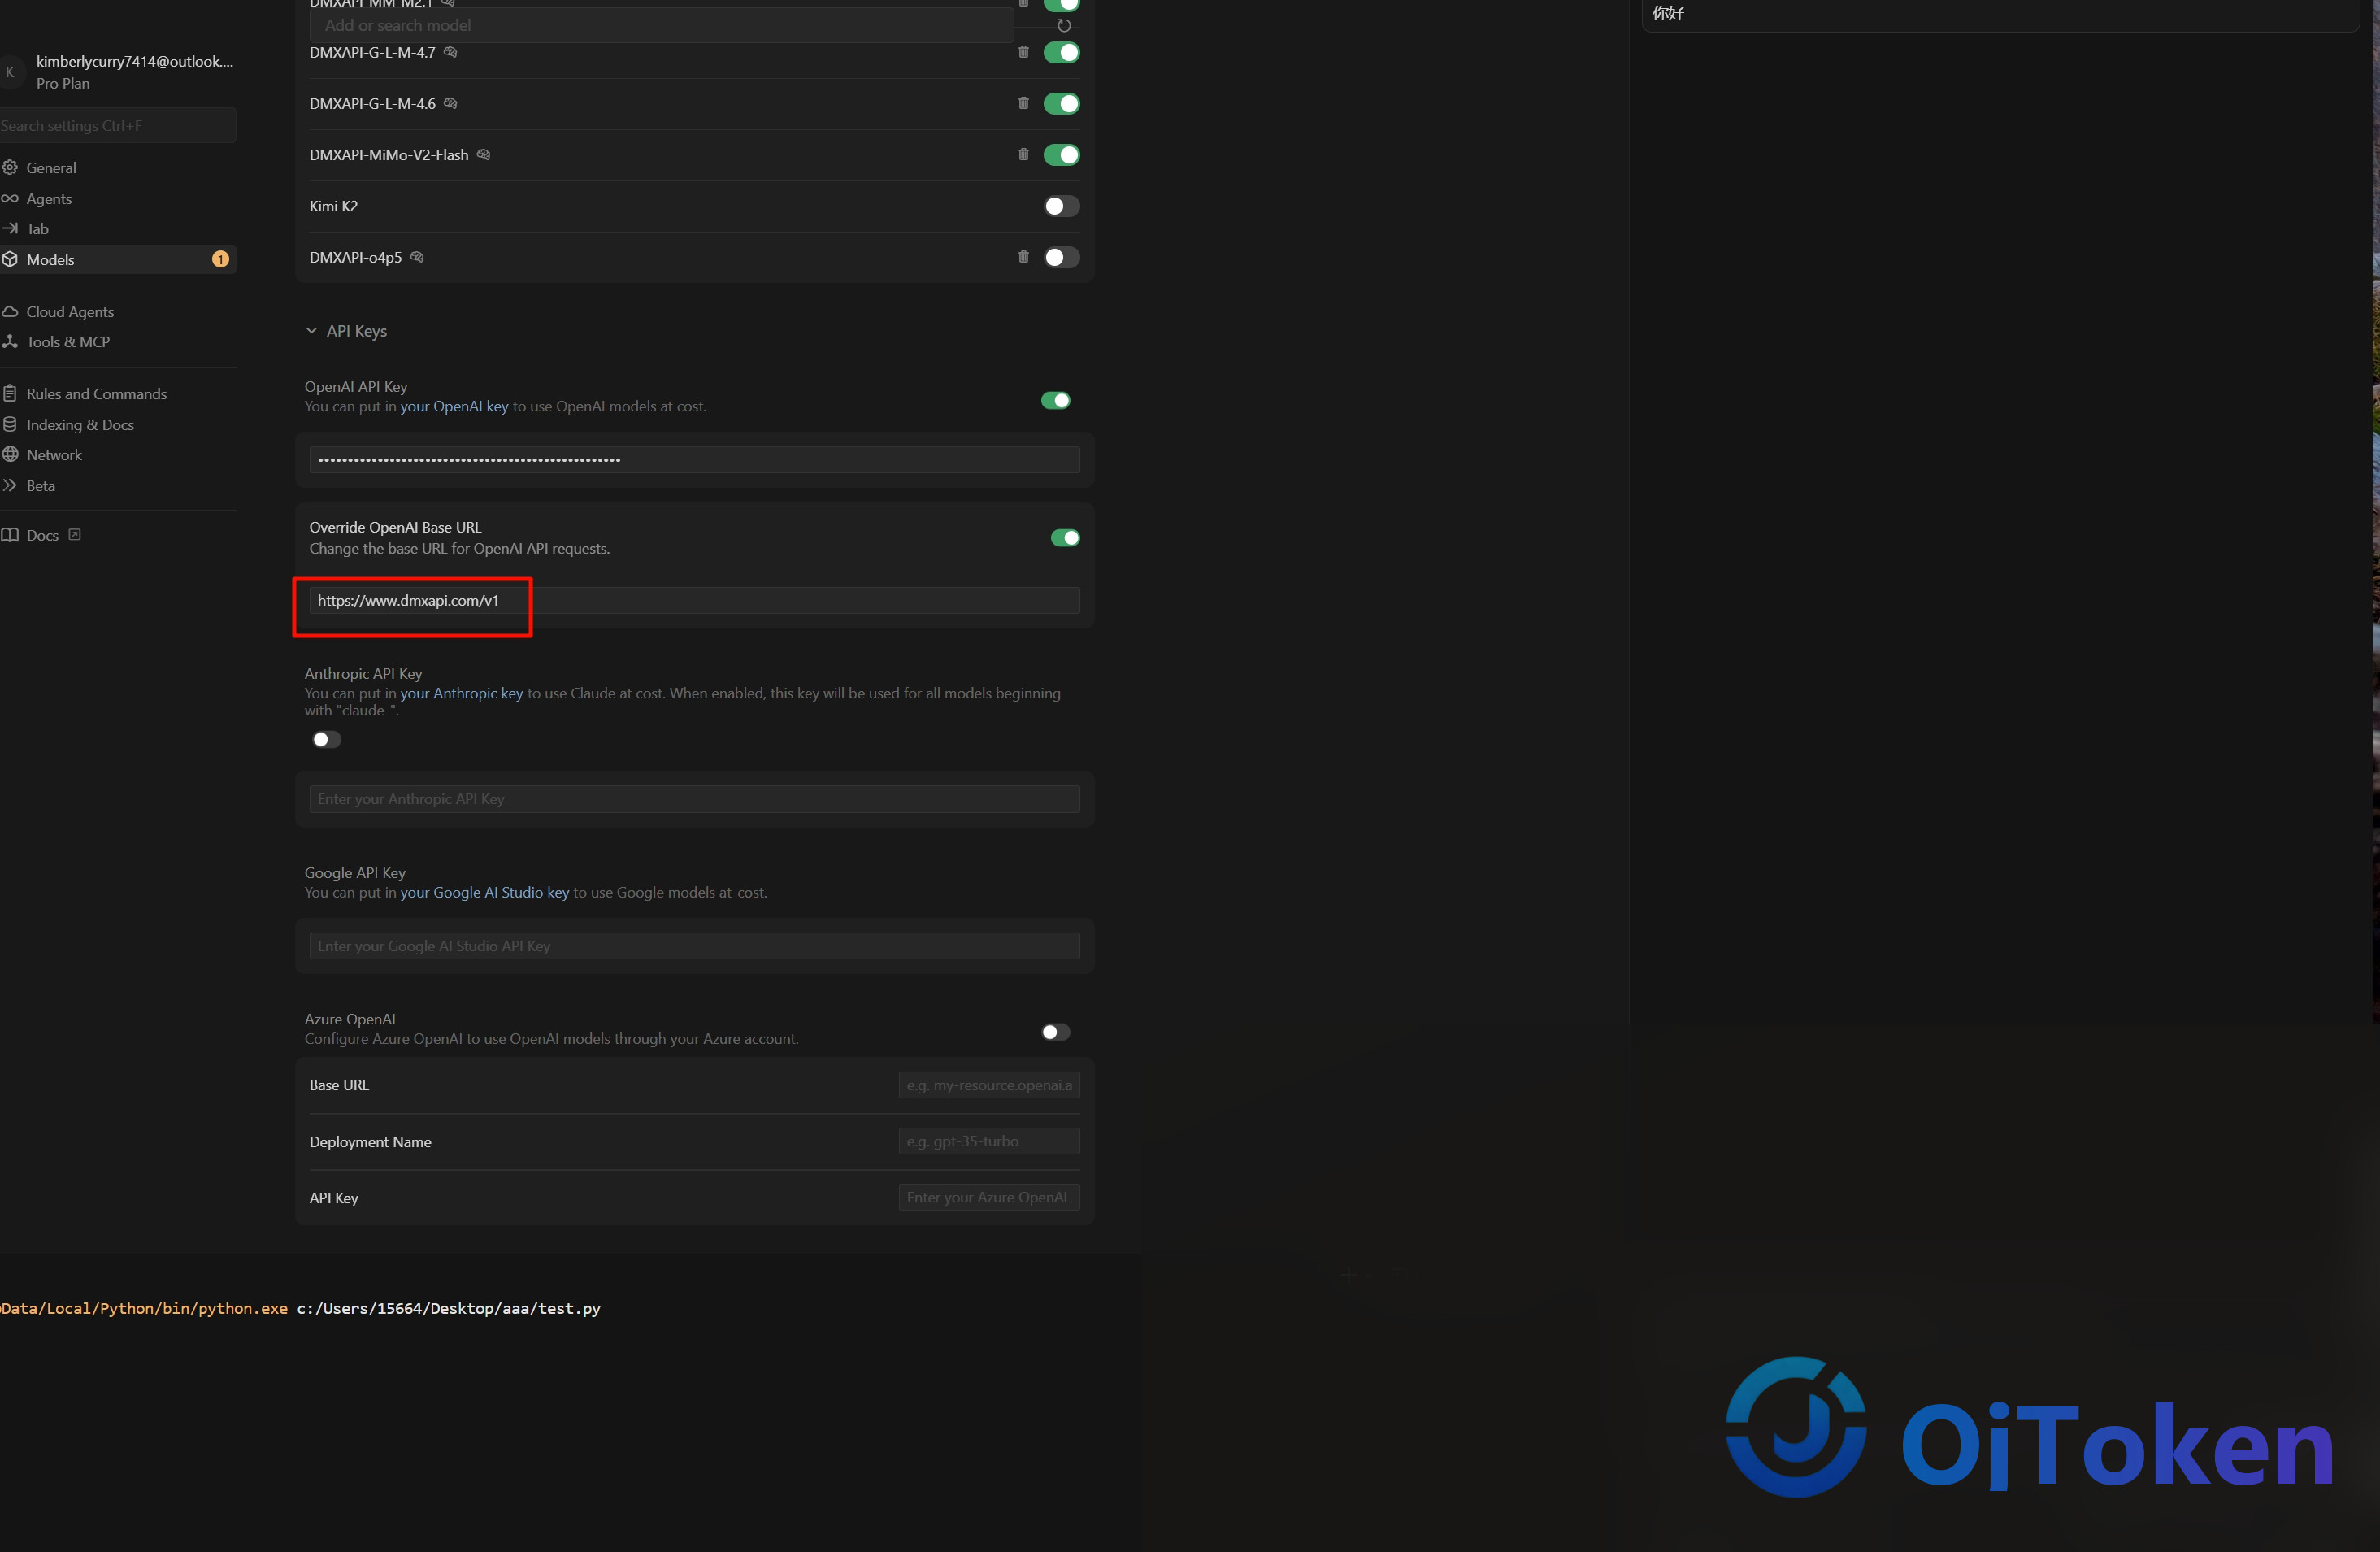Screen dimensions: 2380x1552
Task: Disable the DMXAPI-G-L-M-4.7 model toggle
Action: (1062, 52)
